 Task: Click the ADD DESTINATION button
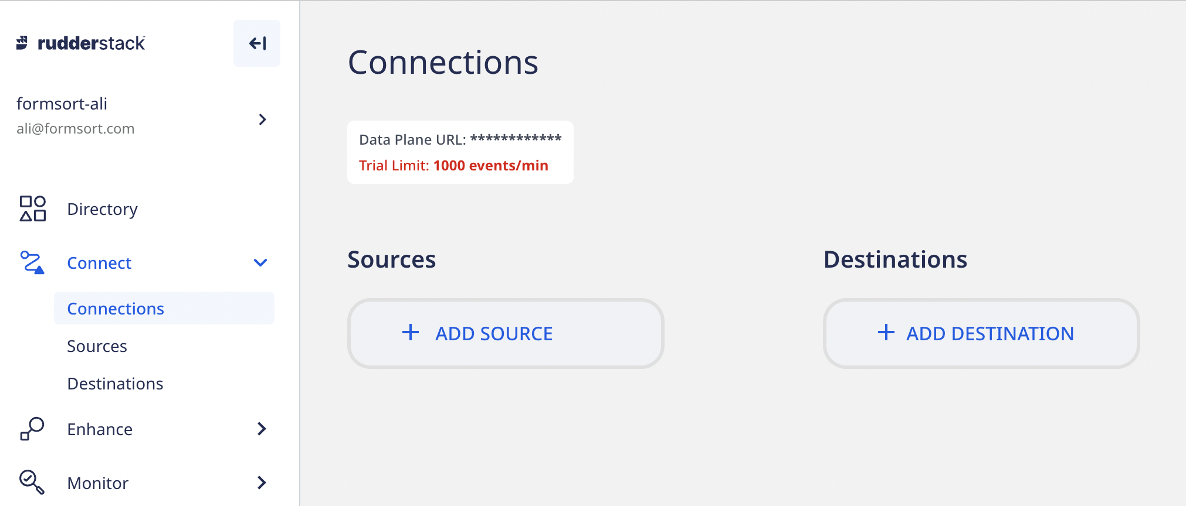click(x=981, y=333)
